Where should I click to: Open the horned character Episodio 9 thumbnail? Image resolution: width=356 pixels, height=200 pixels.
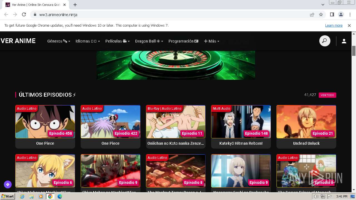(110, 171)
